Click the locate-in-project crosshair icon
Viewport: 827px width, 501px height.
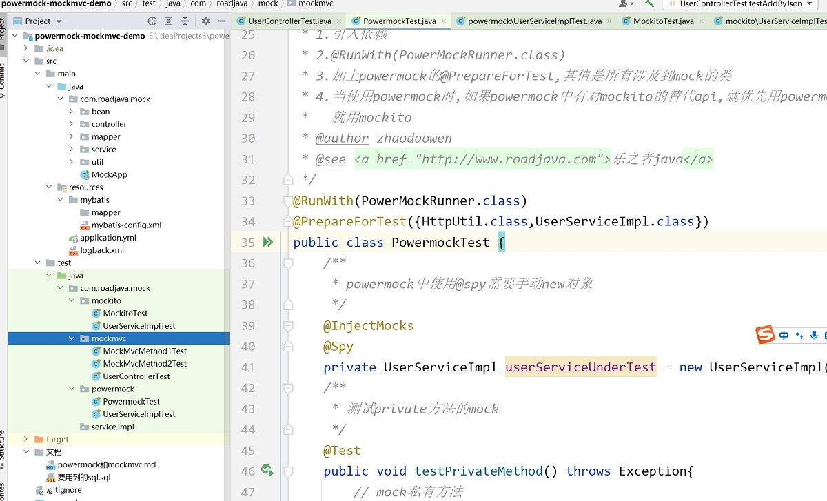click(152, 21)
